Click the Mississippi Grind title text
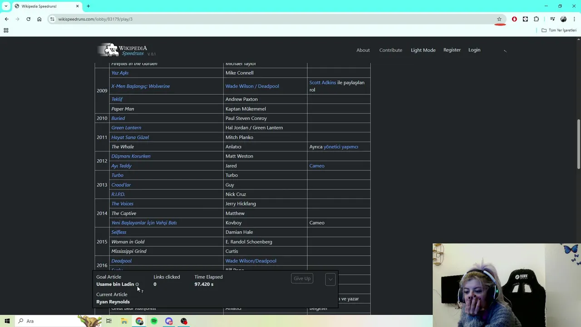The height and width of the screenshot is (327, 581). (129, 251)
